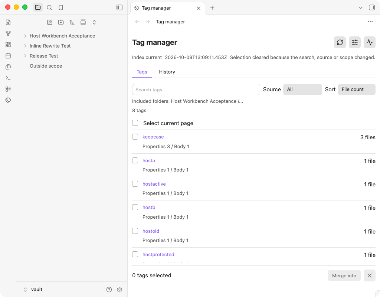Viewport: 380px width, 297px height.
Task: Create a new note icon
Action: pyautogui.click(x=50, y=22)
